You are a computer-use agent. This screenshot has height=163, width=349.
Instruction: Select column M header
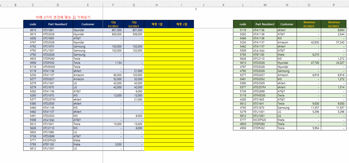[265, 5]
